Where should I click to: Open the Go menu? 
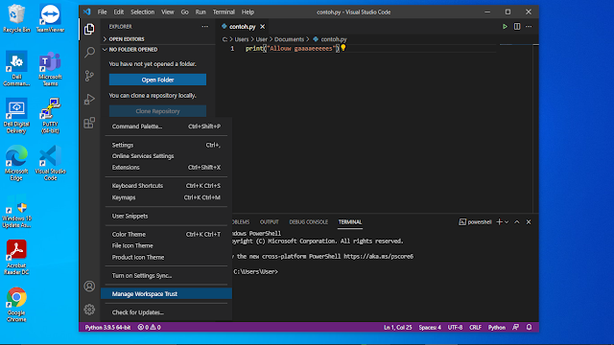click(x=185, y=11)
